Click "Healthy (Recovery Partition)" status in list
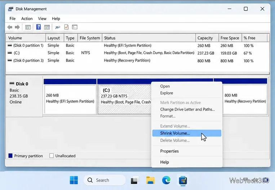This screenshot has height=190, width=275. 127,60
